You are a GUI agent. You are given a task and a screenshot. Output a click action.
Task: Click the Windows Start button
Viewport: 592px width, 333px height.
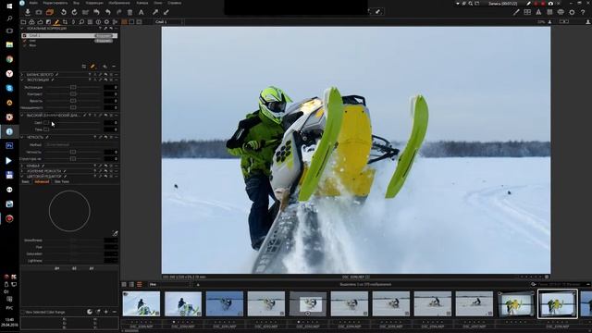tap(9, 6)
